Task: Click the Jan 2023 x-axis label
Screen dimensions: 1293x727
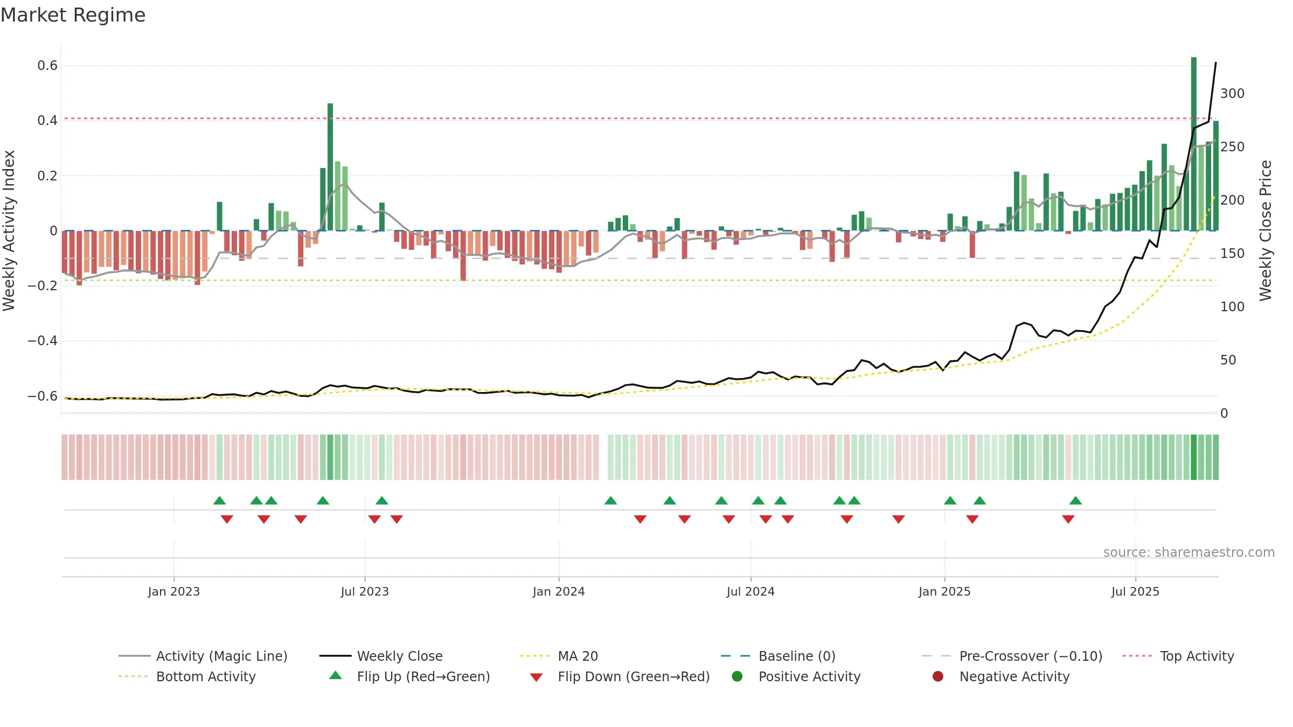Action: 173,591
